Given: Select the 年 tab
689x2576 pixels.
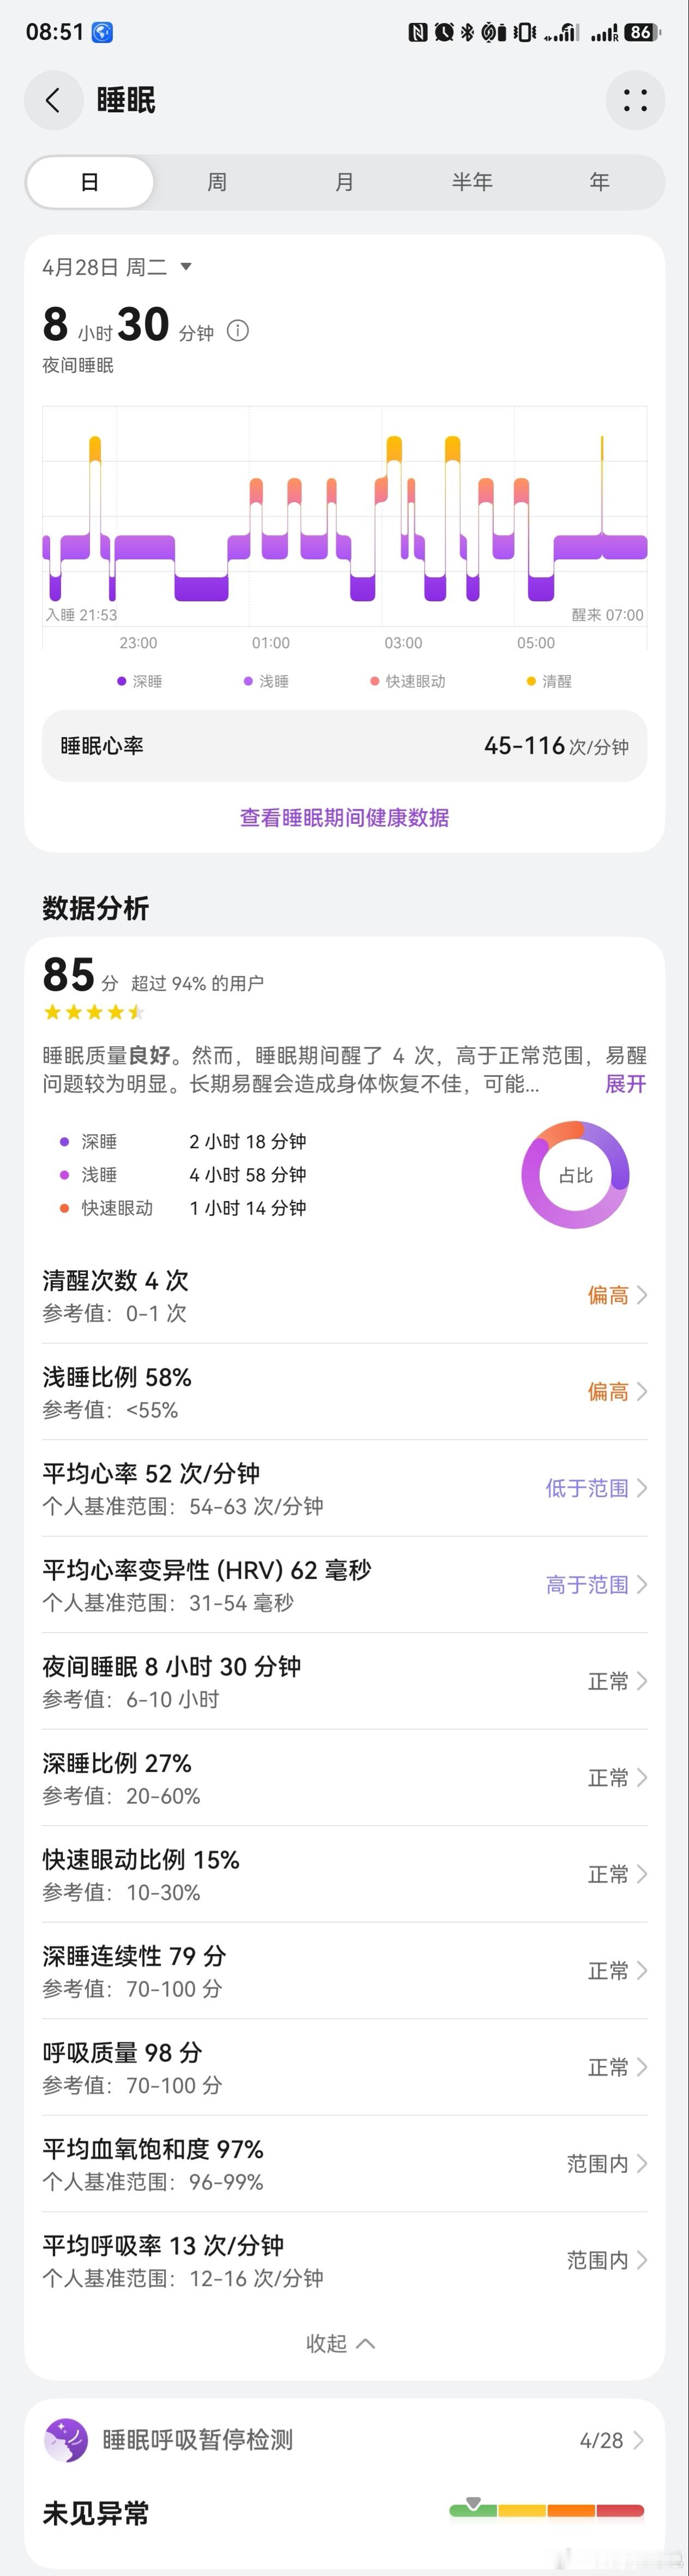Looking at the screenshot, I should pos(599,182).
